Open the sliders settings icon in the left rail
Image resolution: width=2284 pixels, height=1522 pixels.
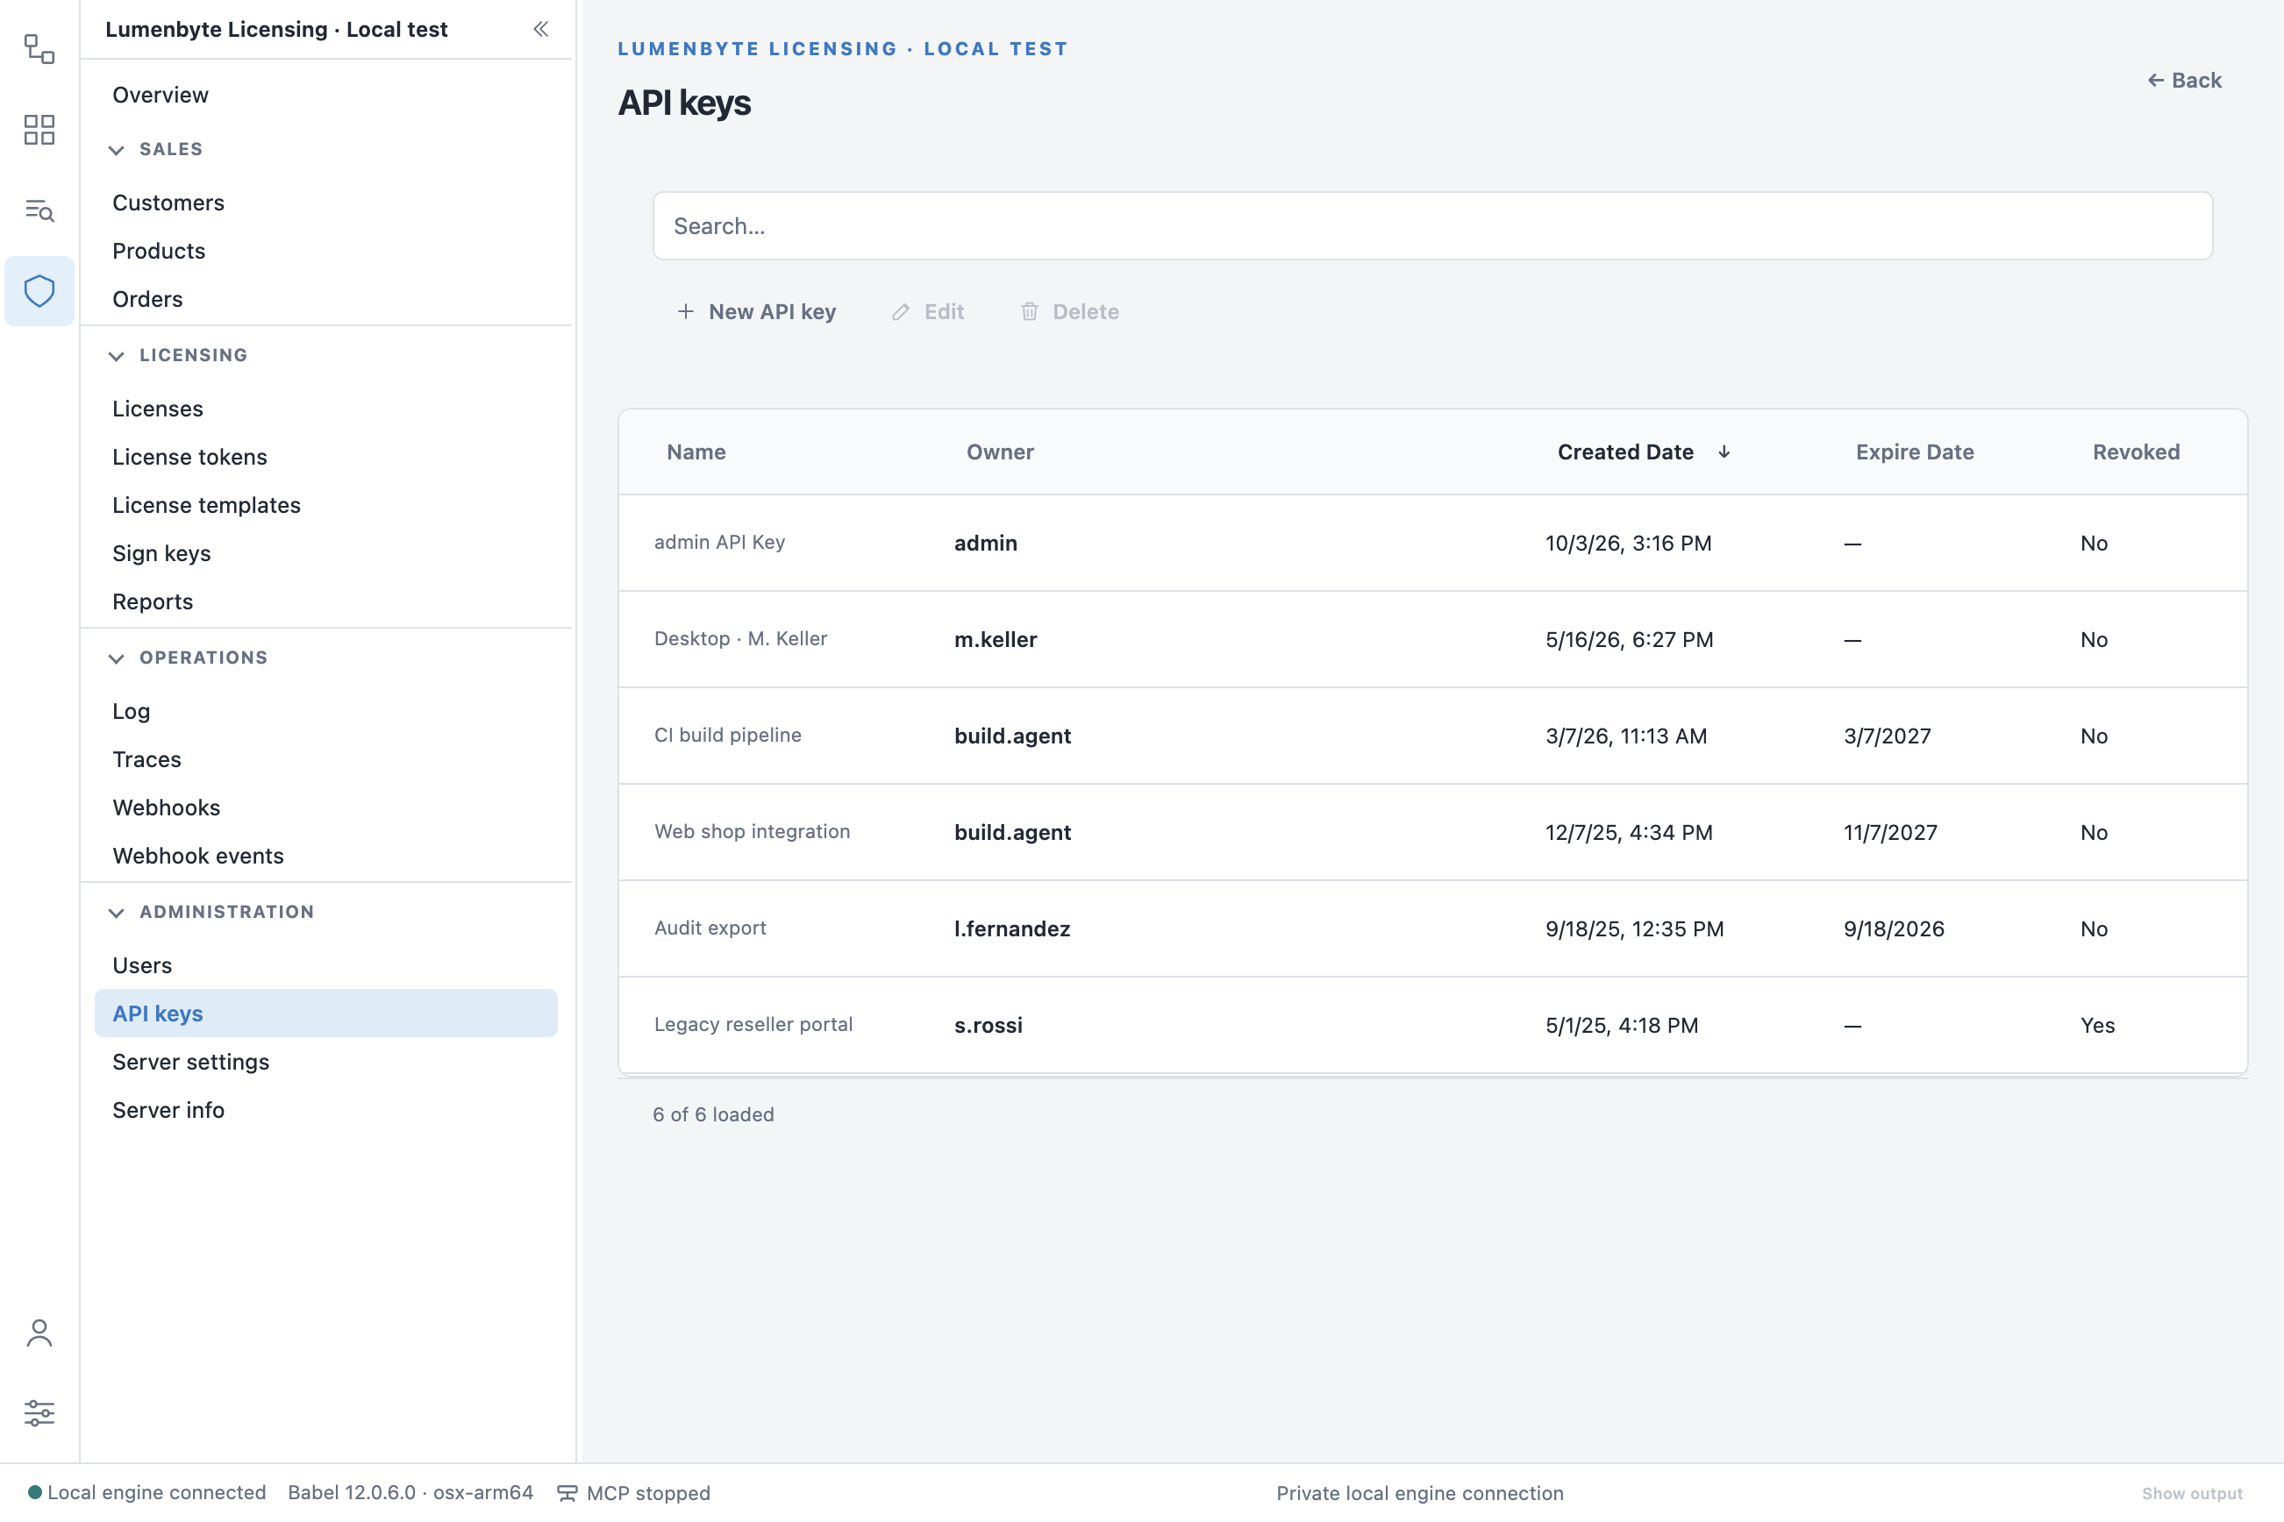(39, 1413)
